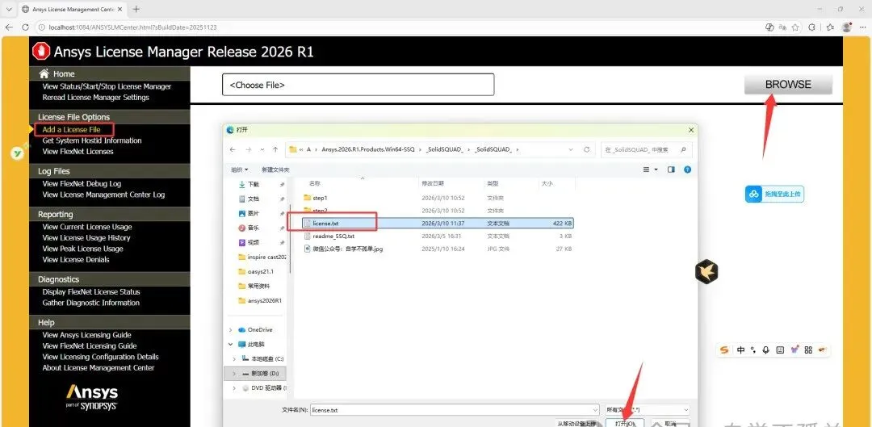Screen dimensions: 872x427
Task: Go forward in the file dialog
Action: pos(248,149)
